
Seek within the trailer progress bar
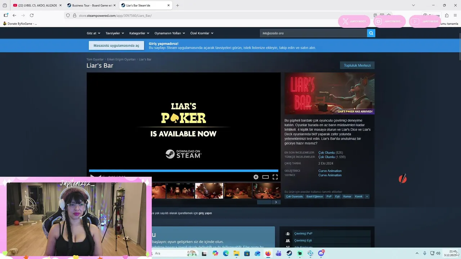tap(184, 171)
